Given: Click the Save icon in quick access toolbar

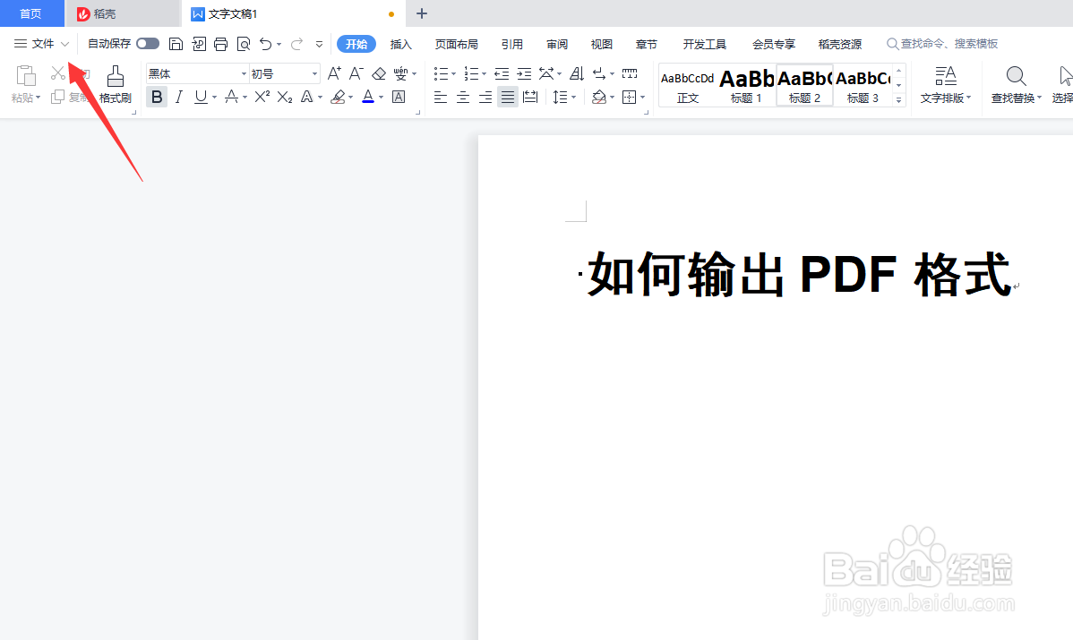Looking at the screenshot, I should click(176, 43).
